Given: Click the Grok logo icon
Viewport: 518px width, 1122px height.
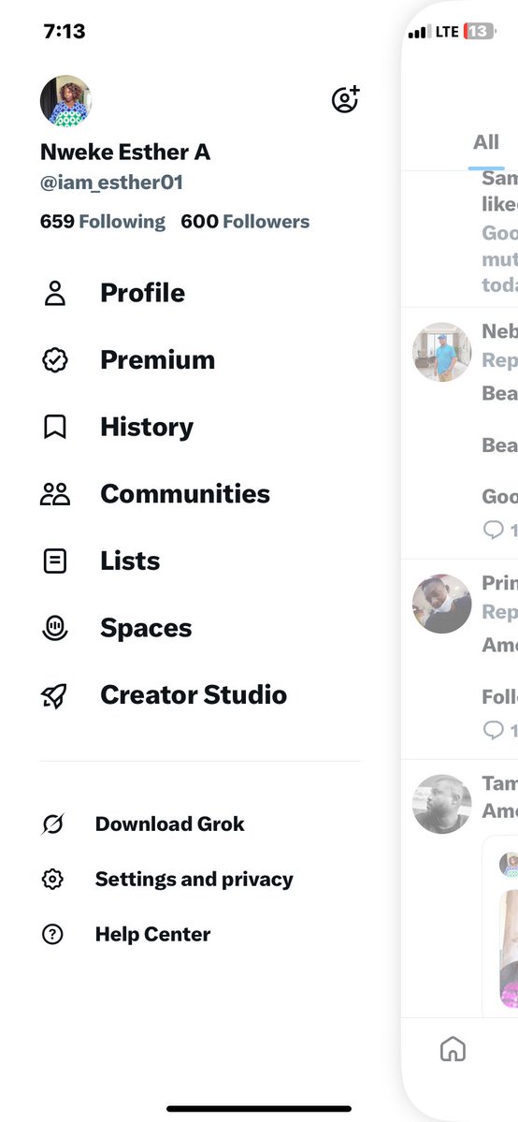Looking at the screenshot, I should pyautogui.click(x=52, y=824).
